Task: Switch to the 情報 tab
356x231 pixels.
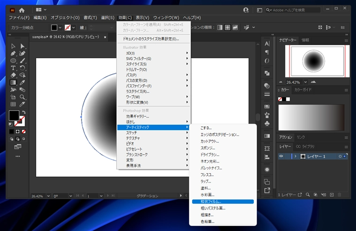Action: pos(305,40)
